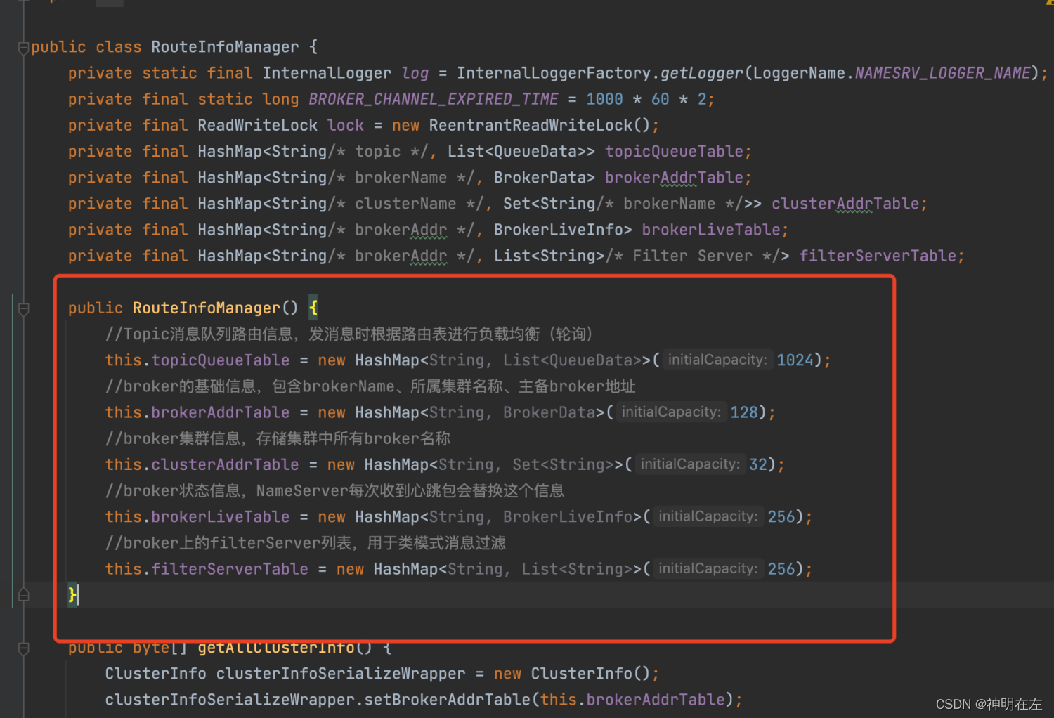Collapse the RouteInfoManager class fold marker

point(23,48)
